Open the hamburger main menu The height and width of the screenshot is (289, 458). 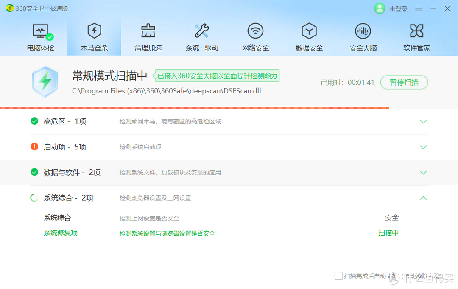click(x=419, y=8)
